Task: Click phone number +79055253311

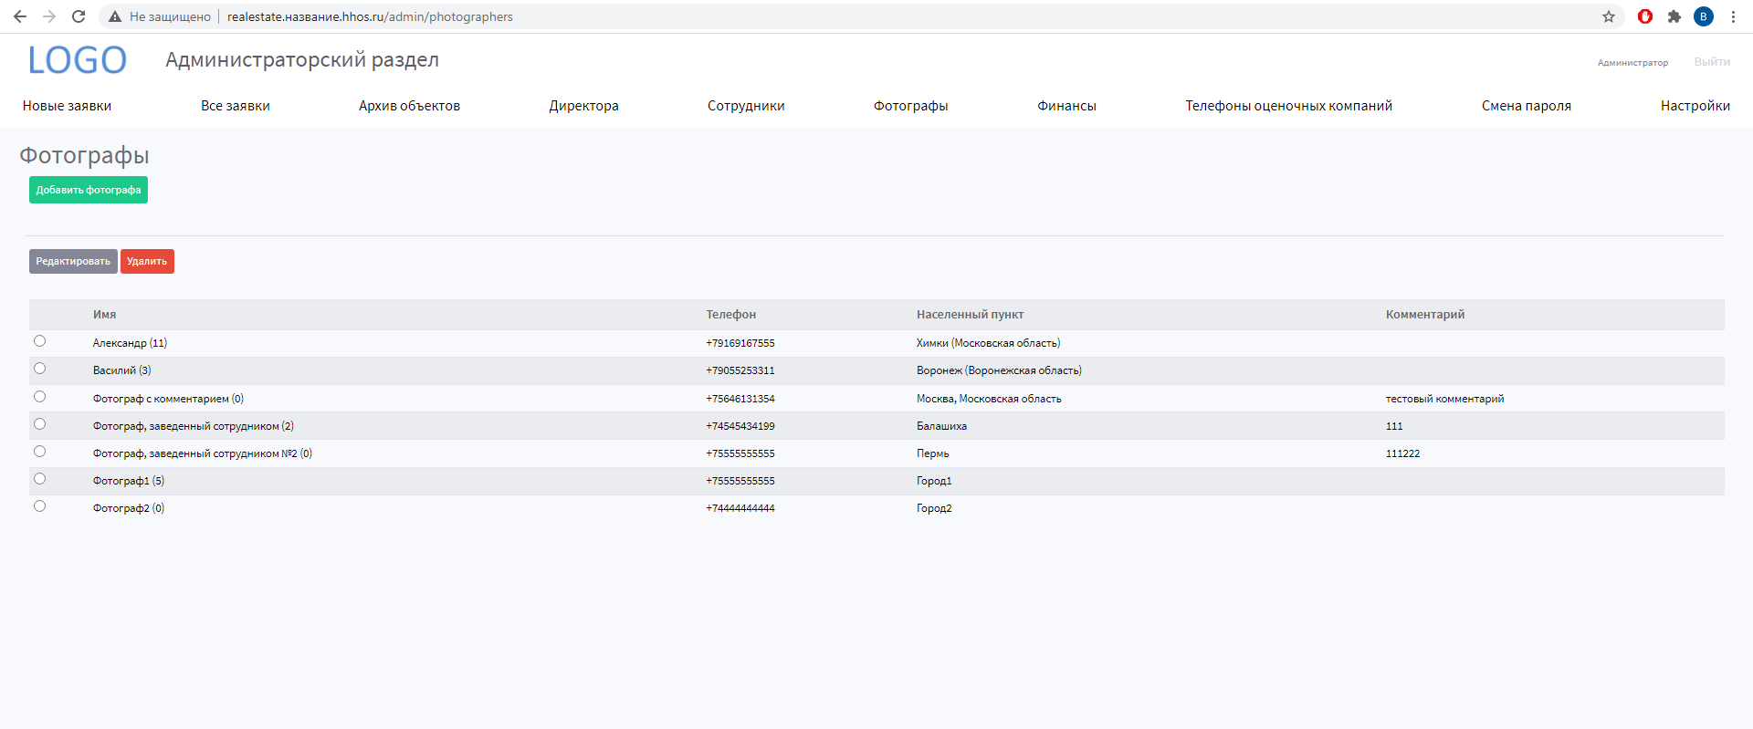Action: pyautogui.click(x=740, y=370)
